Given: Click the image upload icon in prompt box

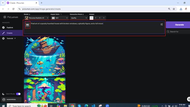Looking at the screenshot, I should 27,25.
